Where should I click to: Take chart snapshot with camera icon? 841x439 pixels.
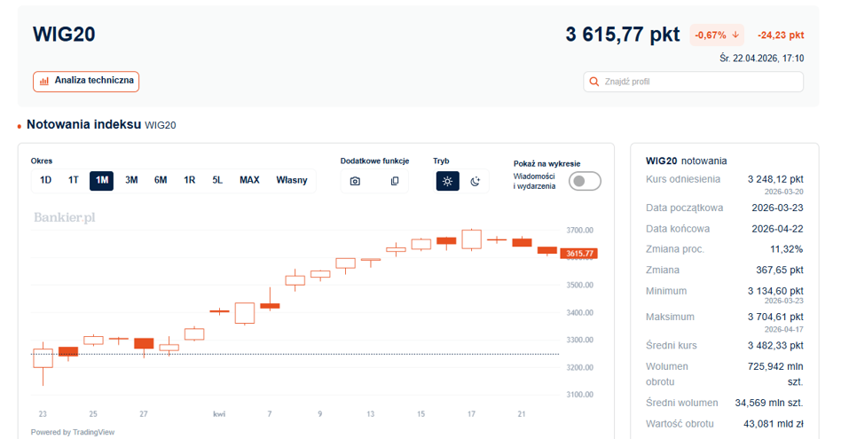(355, 181)
